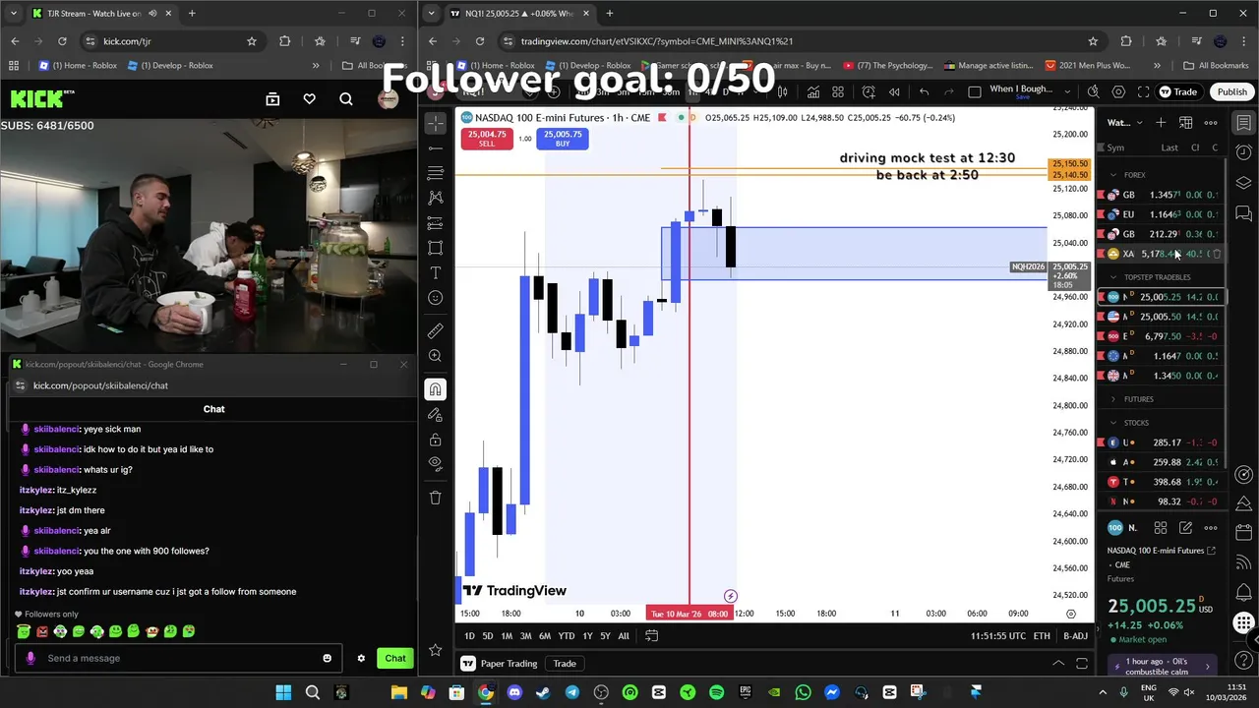Remove drawings with the trash icon
This screenshot has height=708, width=1259.
[436, 498]
